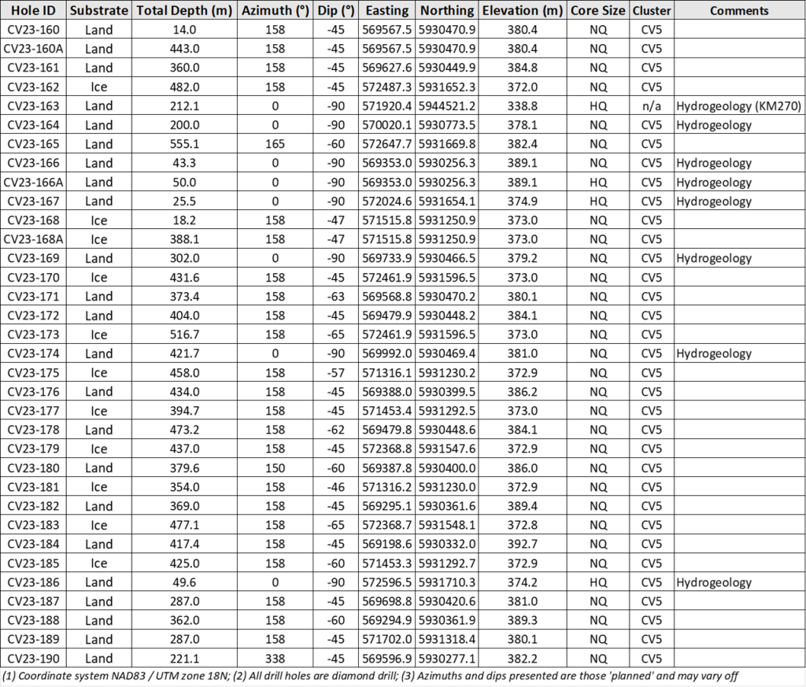
Task: Select hole ID CV23-186
Action: [33, 582]
